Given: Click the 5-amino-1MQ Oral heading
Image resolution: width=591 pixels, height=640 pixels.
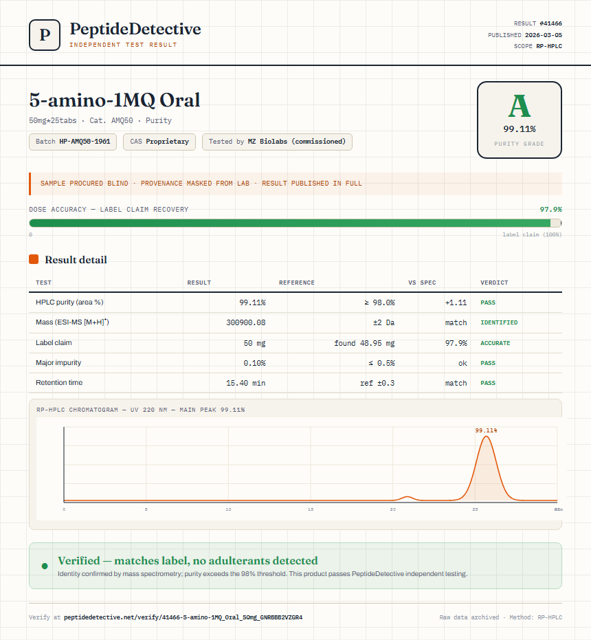Looking at the screenshot, I should tap(115, 100).
